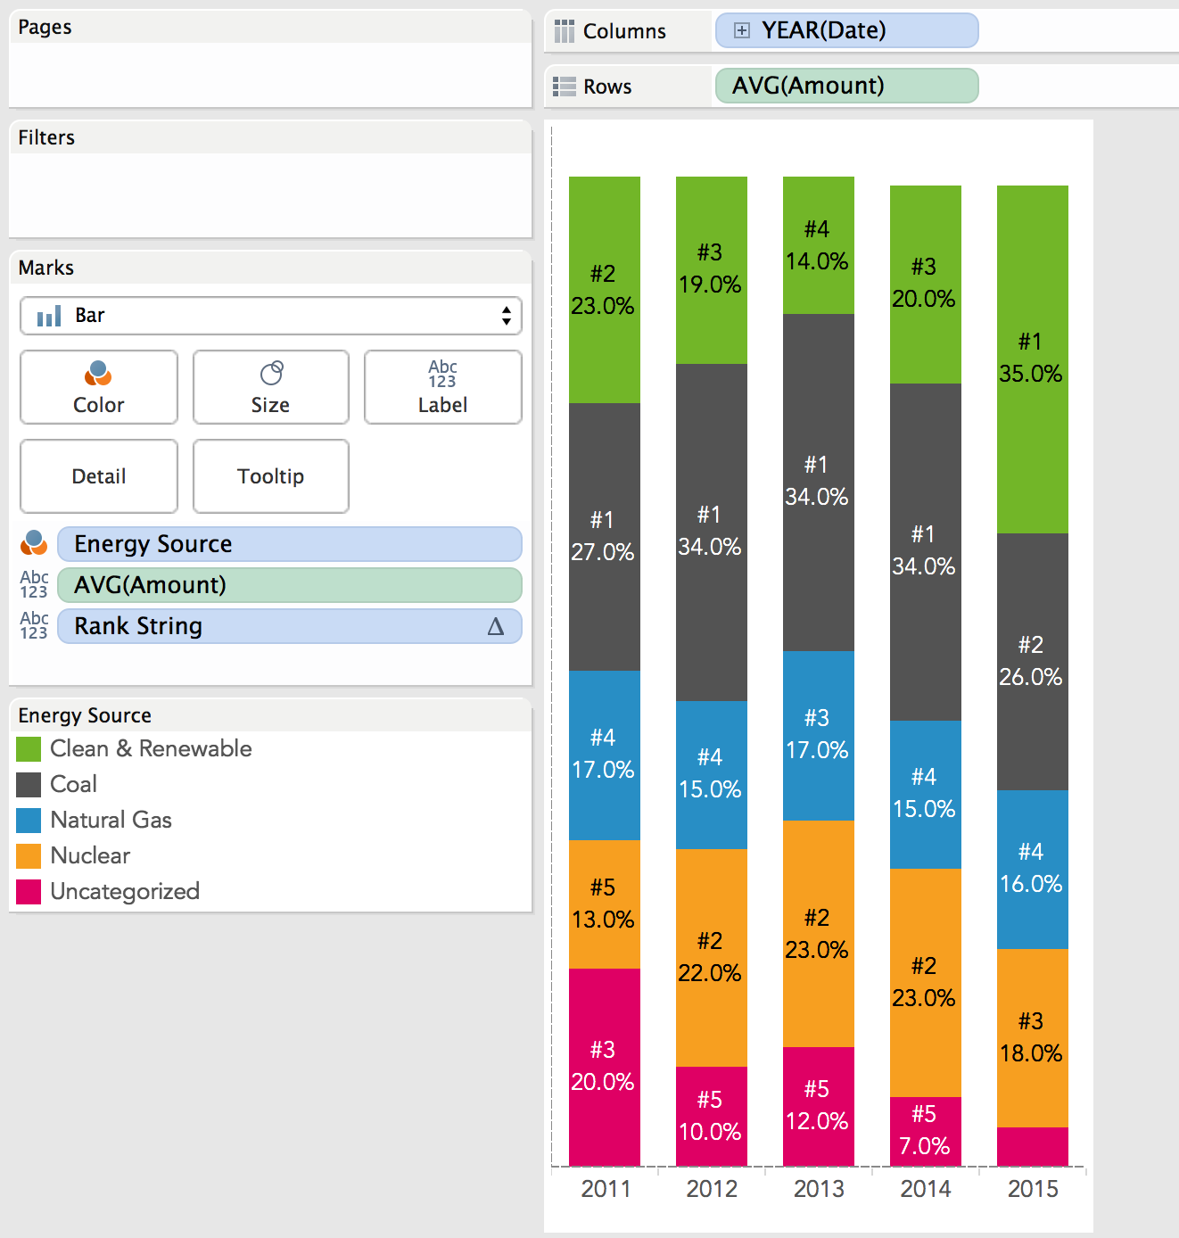
Task: Open the Detail shelf on the Marks card
Action: point(98,476)
